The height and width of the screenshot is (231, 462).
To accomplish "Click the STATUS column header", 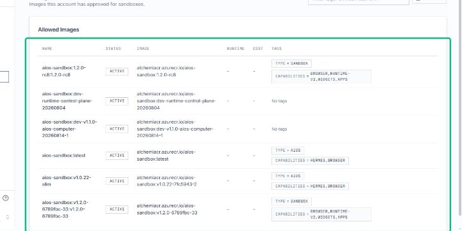I will click(x=114, y=49).
